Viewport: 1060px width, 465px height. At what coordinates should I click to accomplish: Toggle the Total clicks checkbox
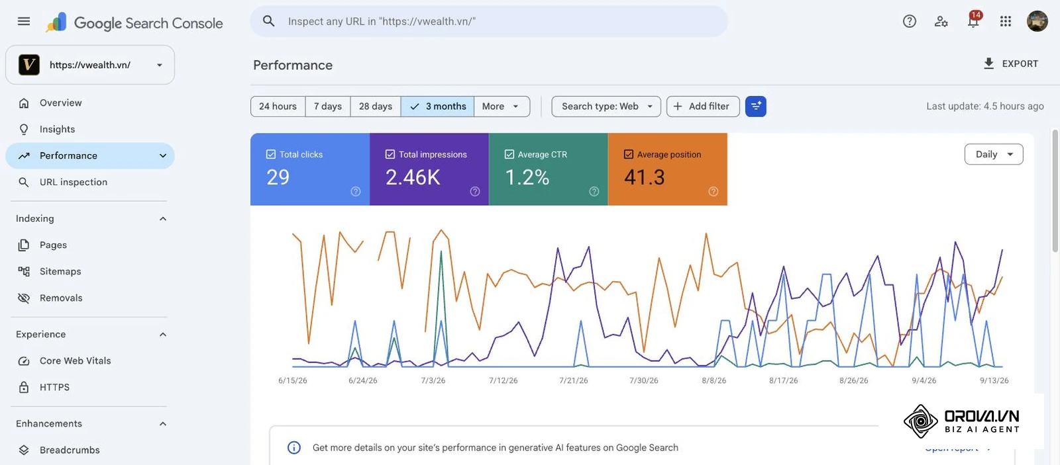(x=271, y=154)
